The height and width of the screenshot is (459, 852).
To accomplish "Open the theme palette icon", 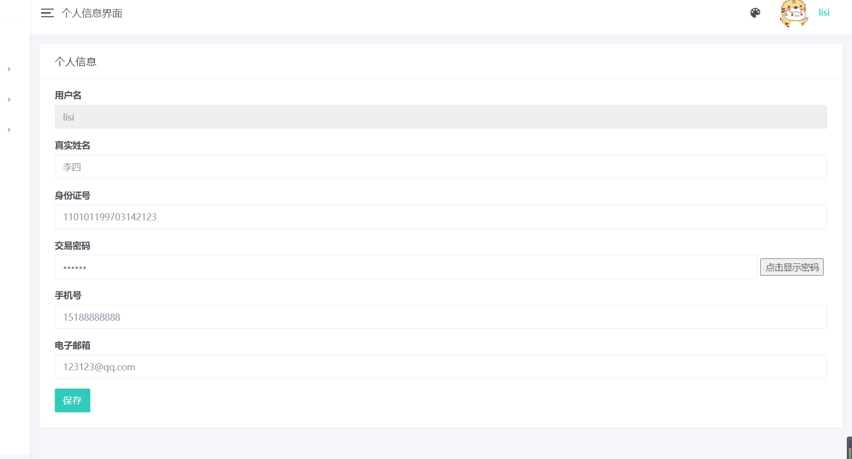I will pyautogui.click(x=755, y=13).
